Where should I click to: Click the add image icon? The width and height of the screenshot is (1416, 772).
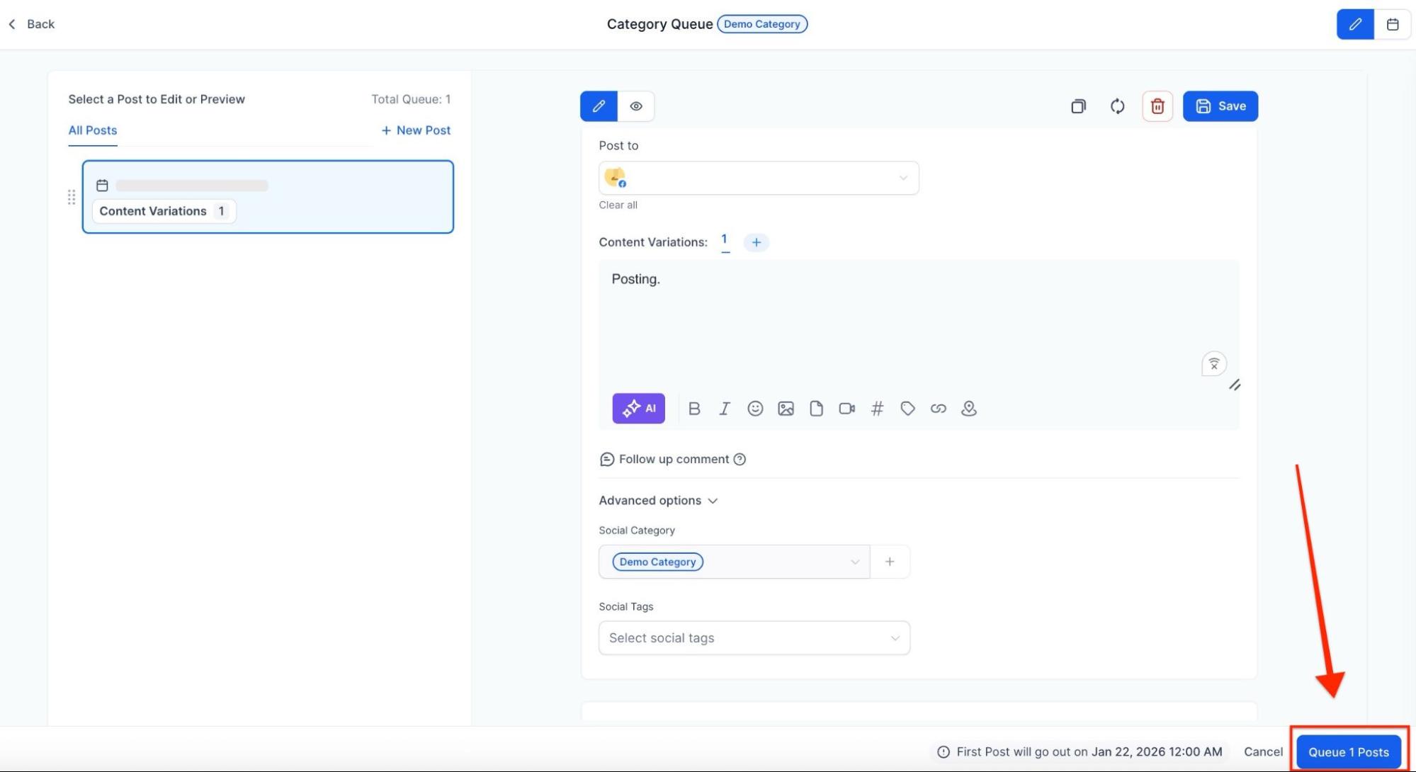coord(786,409)
